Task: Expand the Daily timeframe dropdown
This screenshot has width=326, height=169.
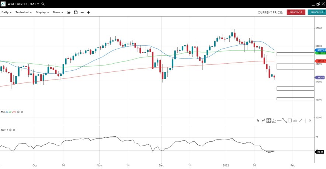Action: coord(7,12)
